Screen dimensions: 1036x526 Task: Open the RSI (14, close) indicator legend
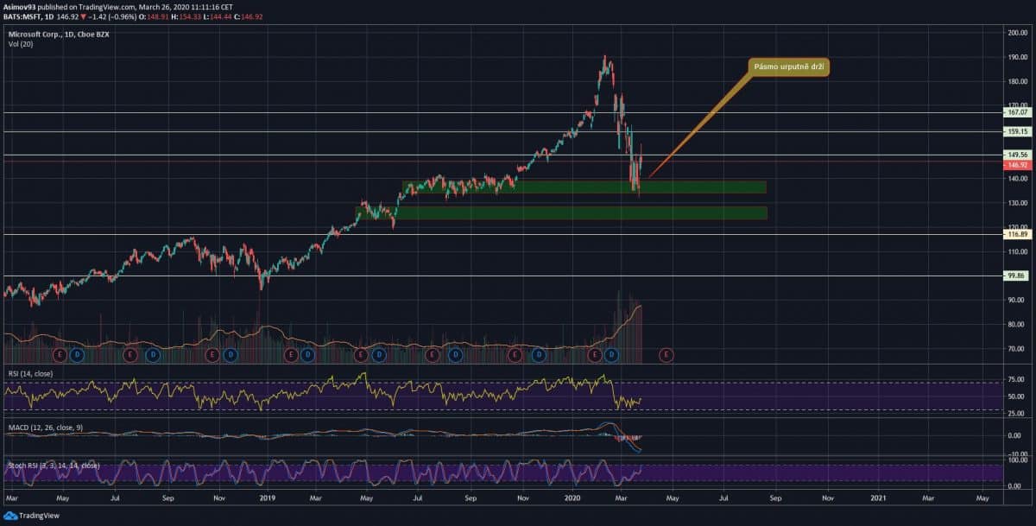click(x=31, y=375)
